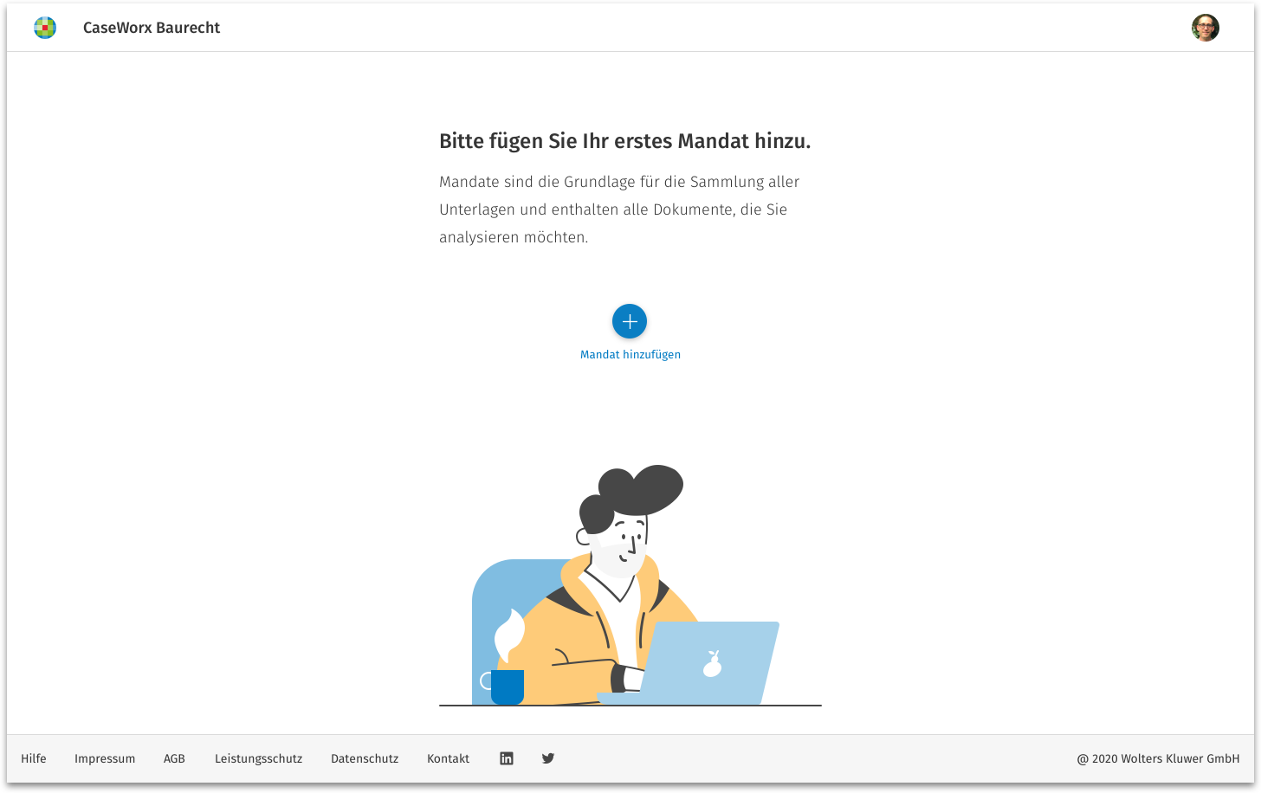
Task: Click the 'Bitte fügen Sie Ihr erstes Mandat hinzu' heading
Action: point(624,141)
